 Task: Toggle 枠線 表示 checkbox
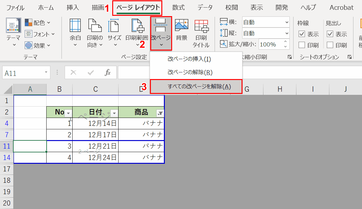coord(302,34)
